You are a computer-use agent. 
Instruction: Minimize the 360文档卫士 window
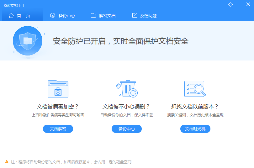point(239,5)
